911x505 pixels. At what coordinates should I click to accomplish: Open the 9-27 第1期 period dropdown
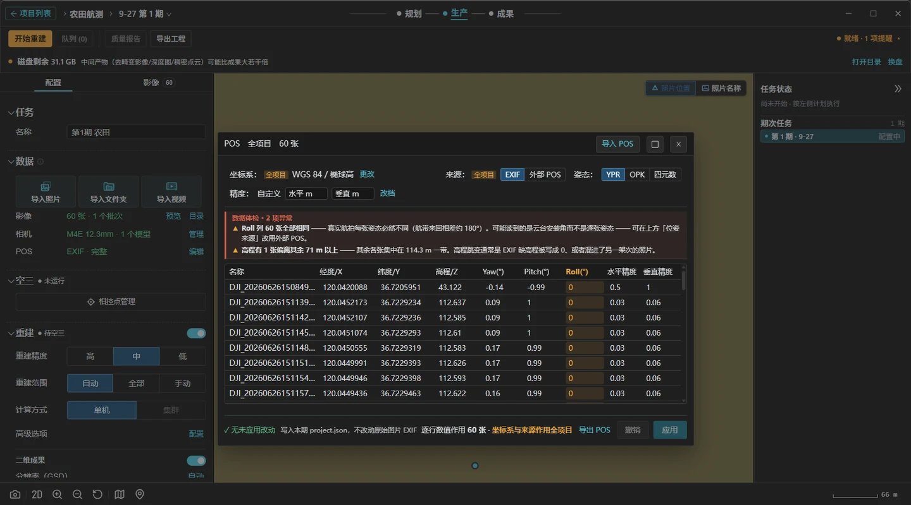coord(145,14)
